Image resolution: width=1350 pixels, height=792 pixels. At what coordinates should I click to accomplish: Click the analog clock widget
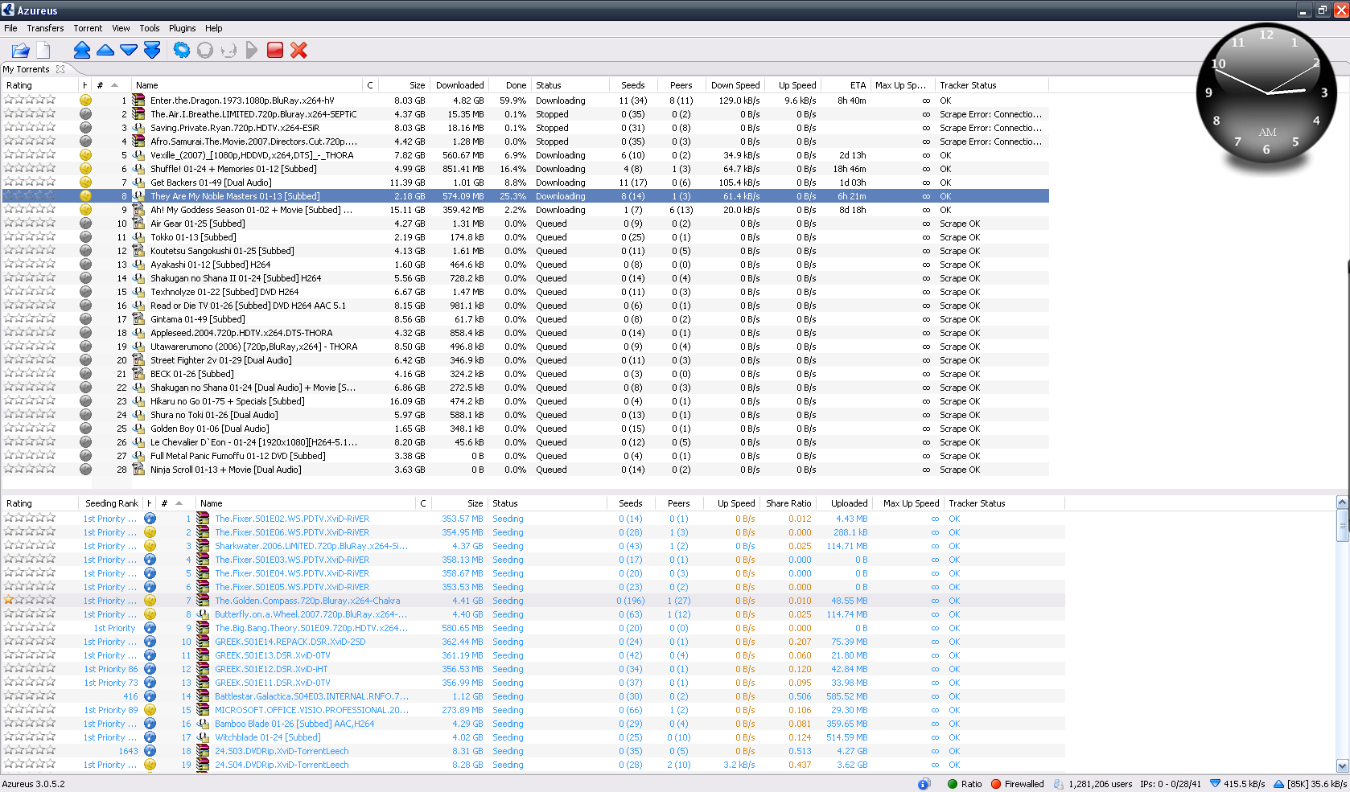pos(1266,93)
